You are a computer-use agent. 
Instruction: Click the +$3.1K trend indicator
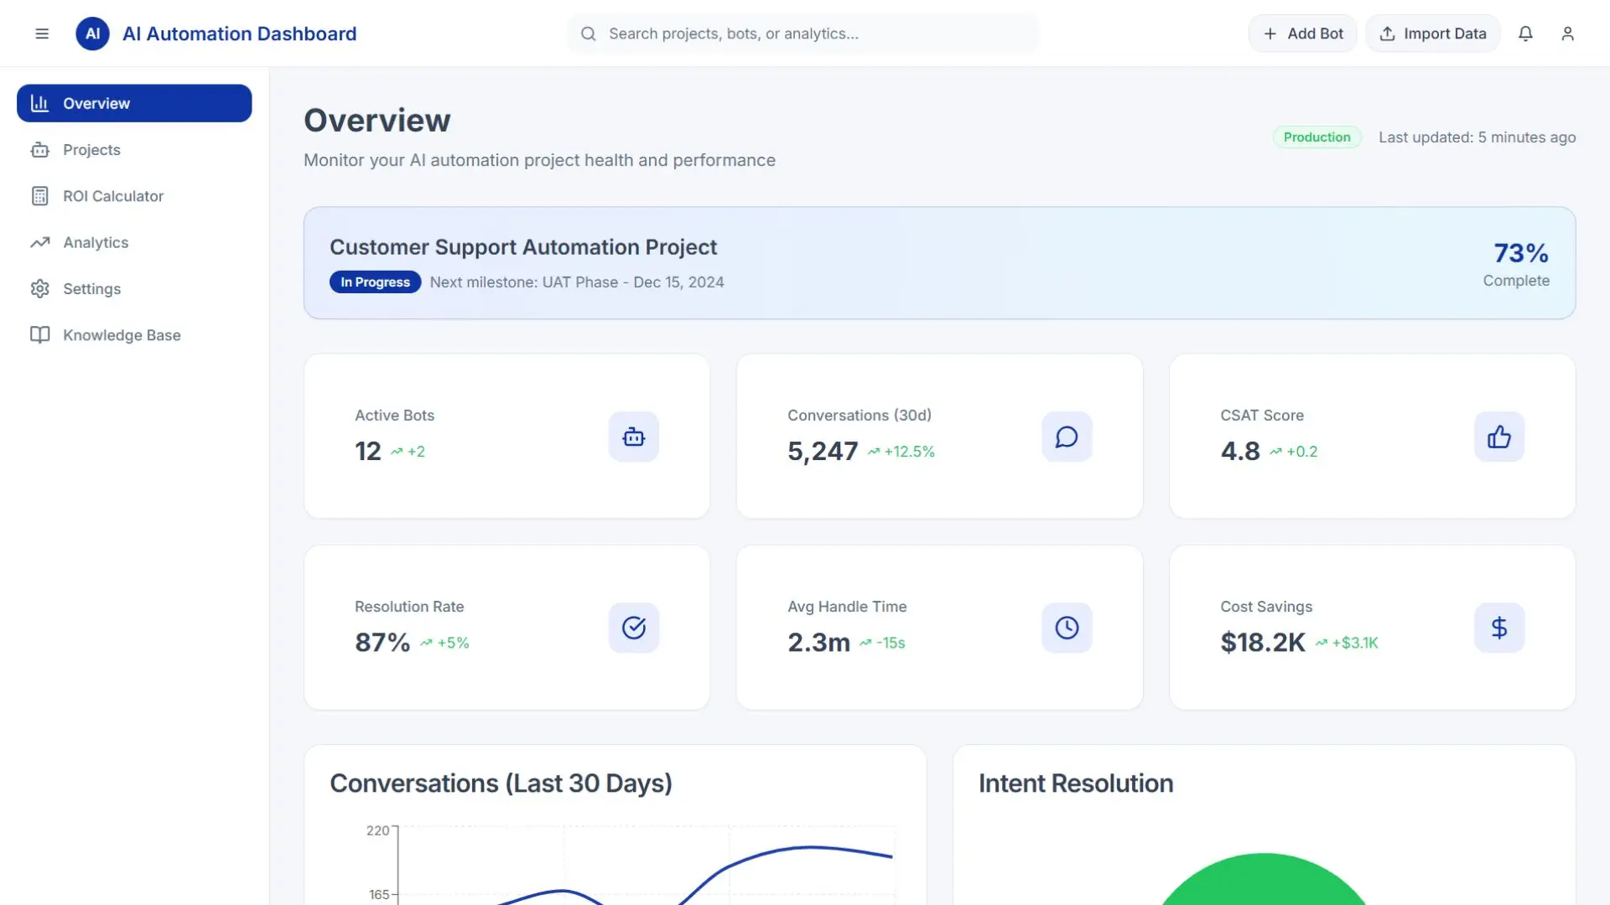(x=1347, y=643)
